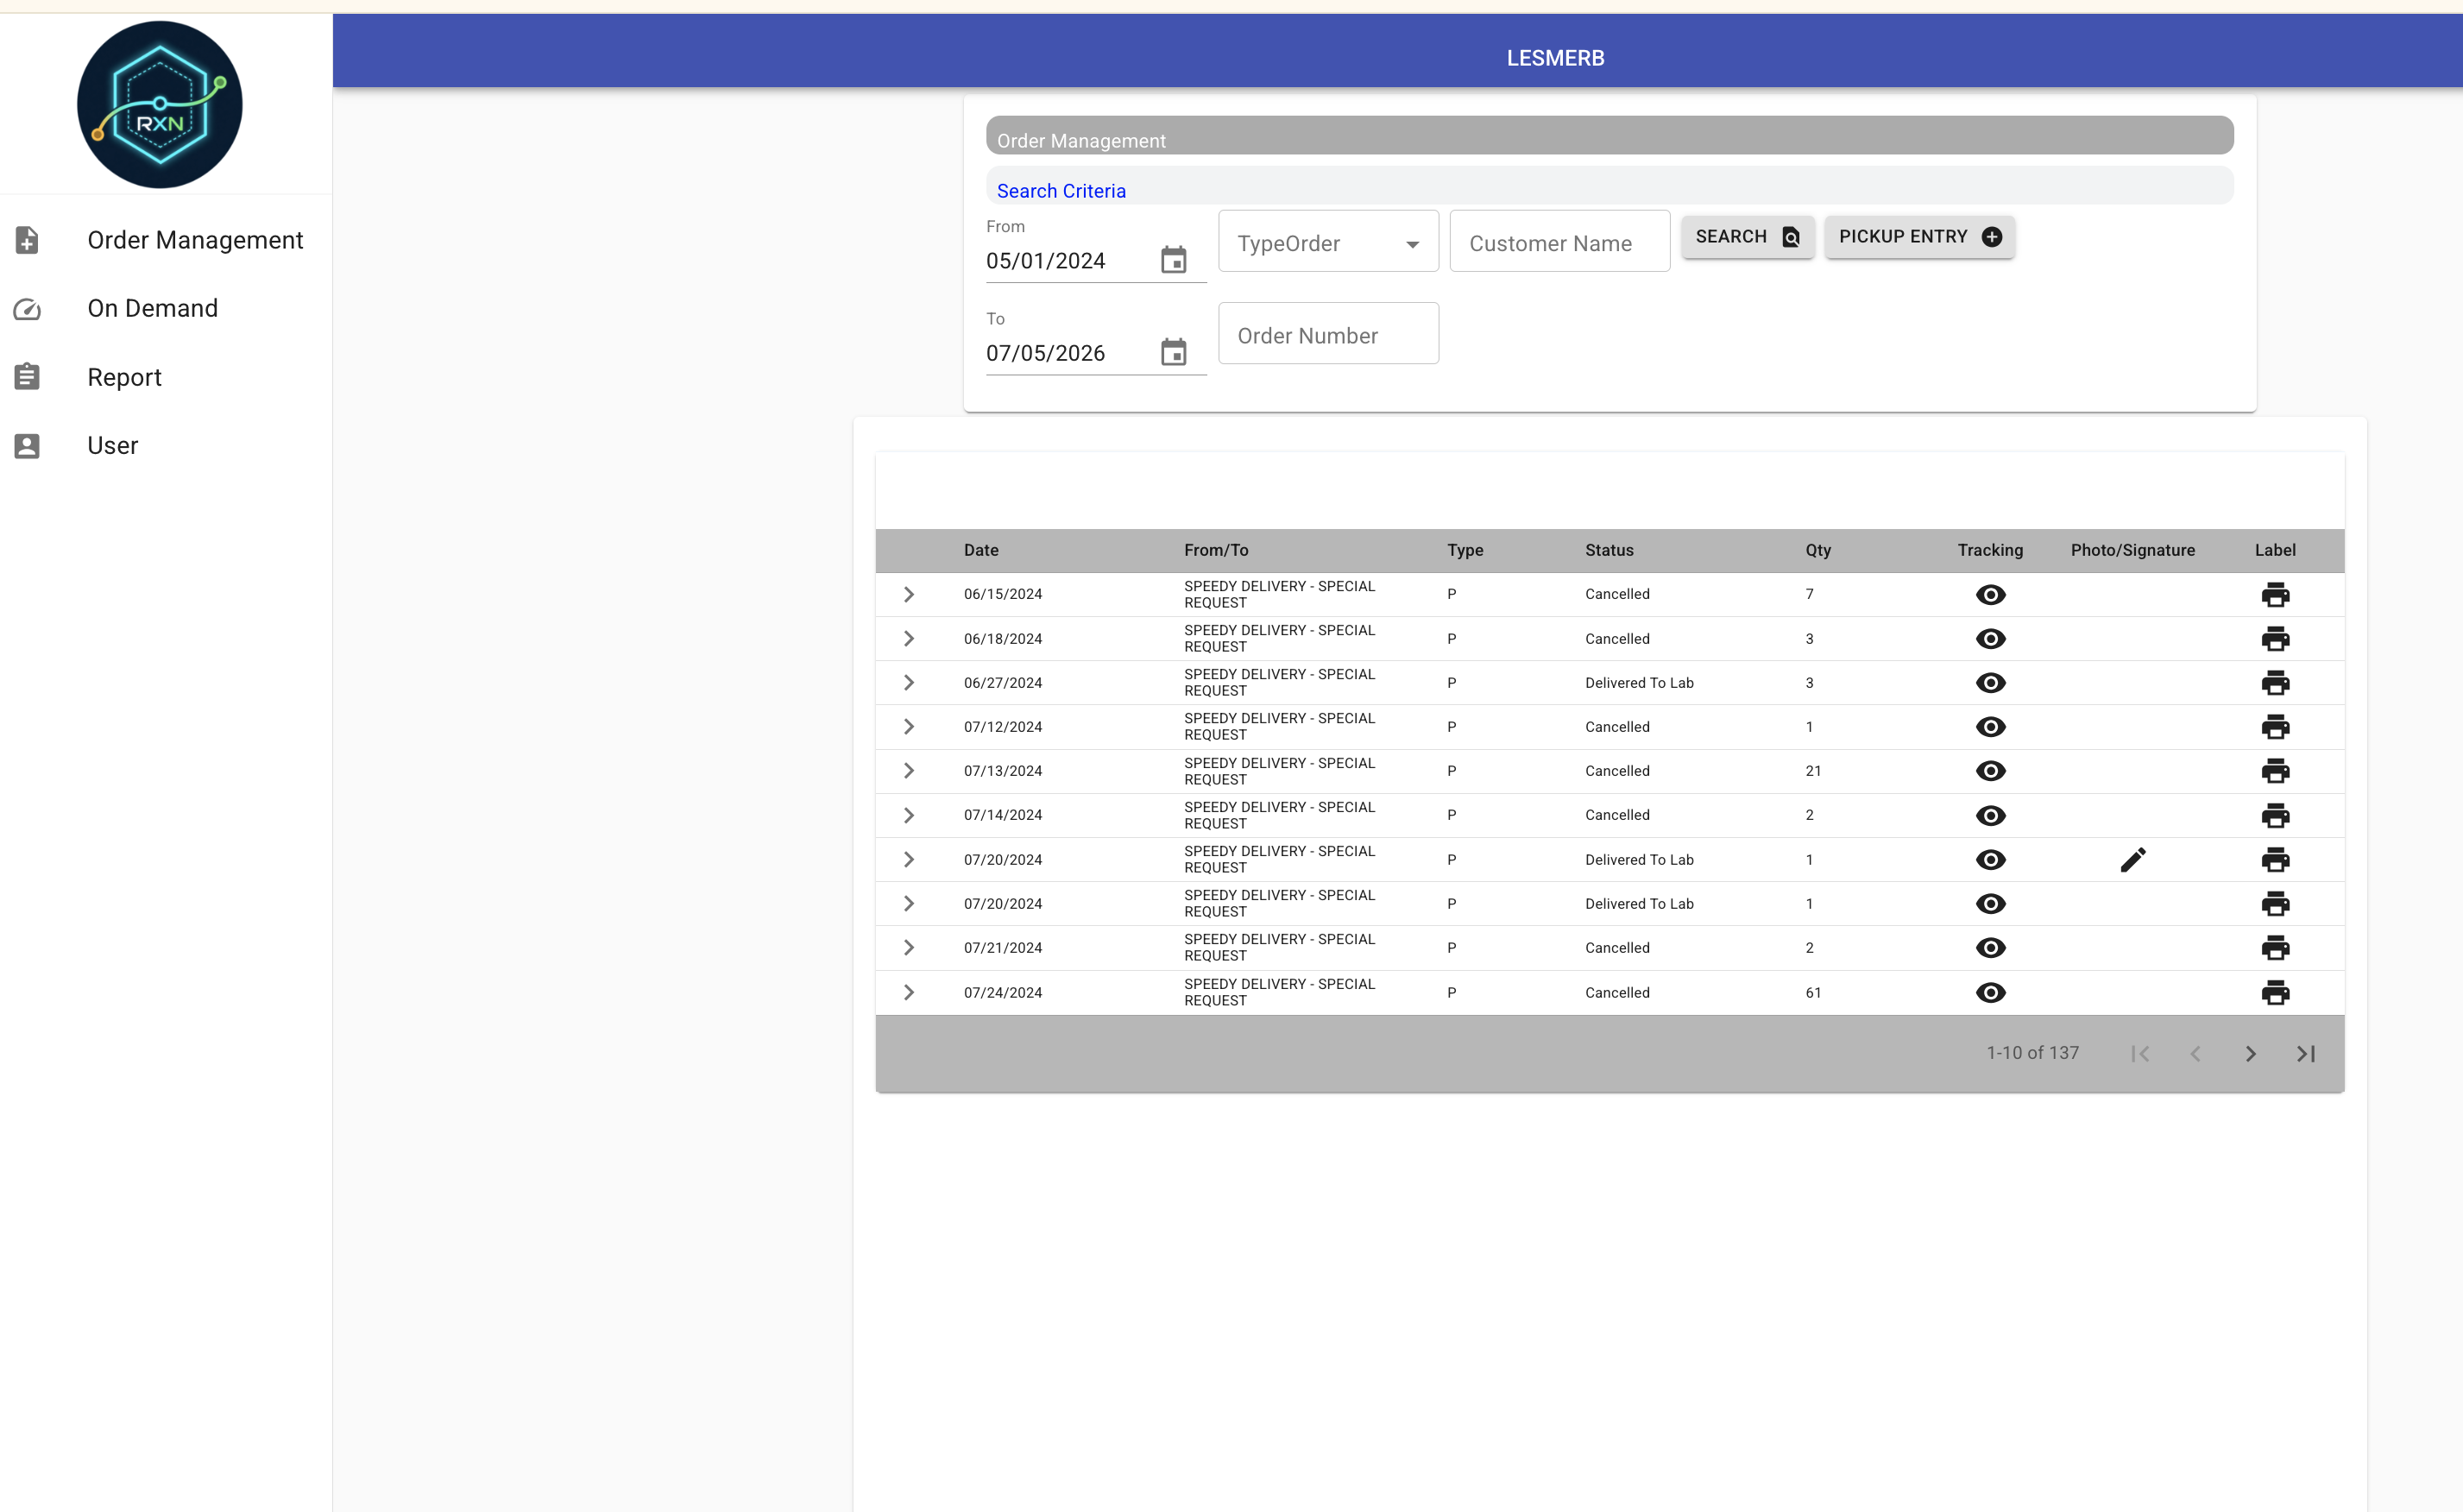Click the LESMERB header title
Image resolution: width=2463 pixels, height=1512 pixels.
1555,58
